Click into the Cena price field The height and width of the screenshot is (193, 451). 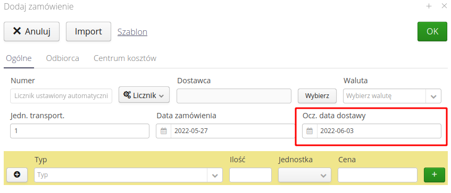pos(378,175)
